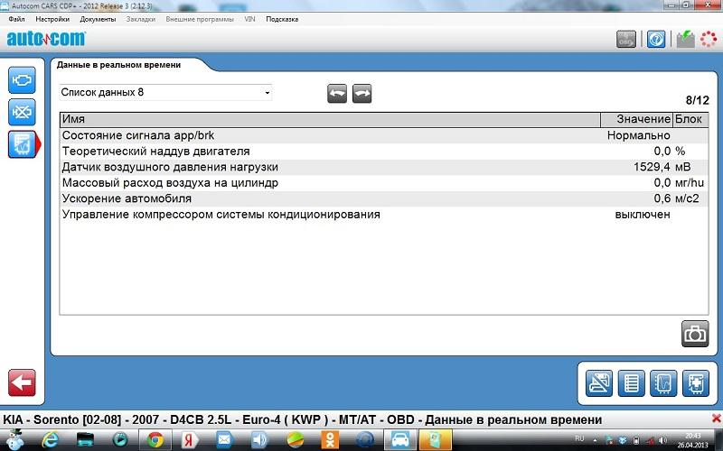Click the taskbar media player icon
723x451 pixels.
pyautogui.click(x=120, y=440)
